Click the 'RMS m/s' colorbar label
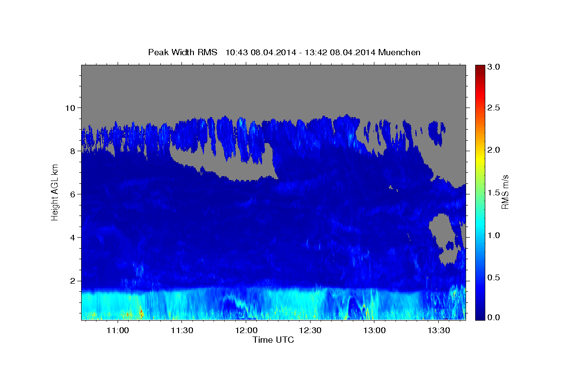Screen dimensions: 576x384 (x=504, y=192)
